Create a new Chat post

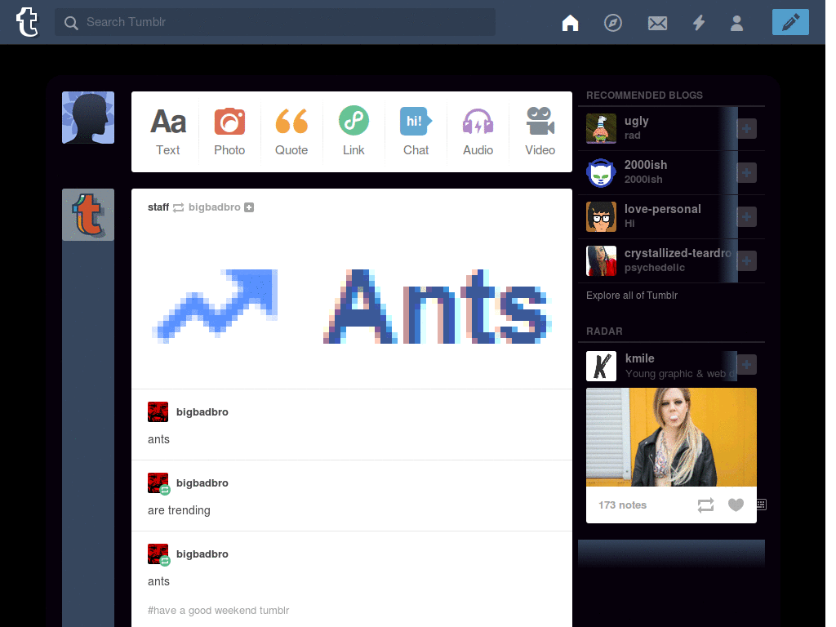(416, 131)
